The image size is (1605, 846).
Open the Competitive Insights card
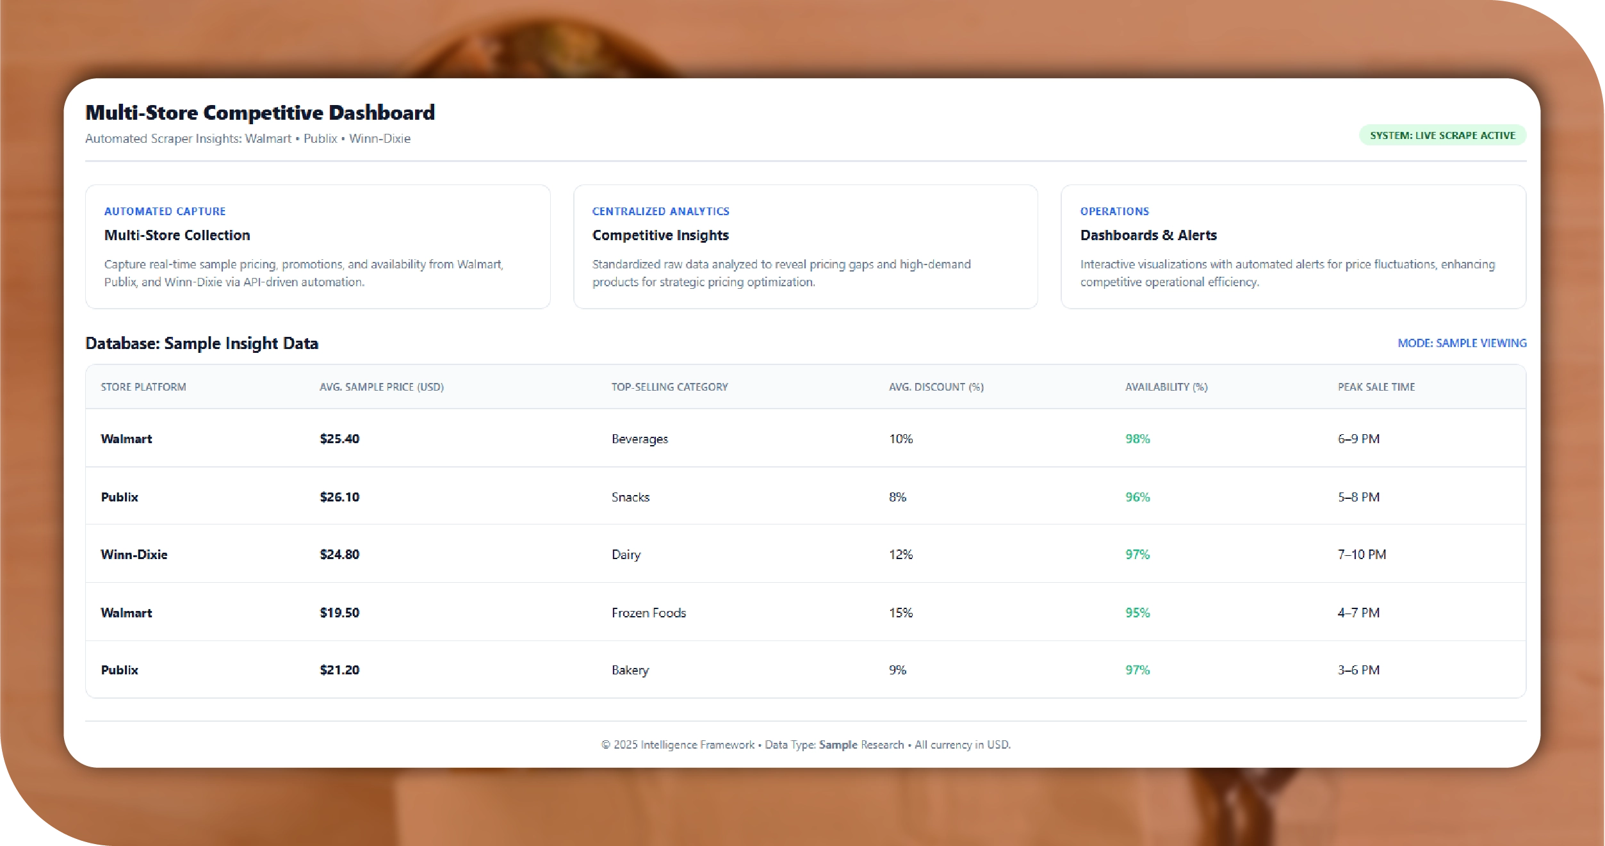805,247
